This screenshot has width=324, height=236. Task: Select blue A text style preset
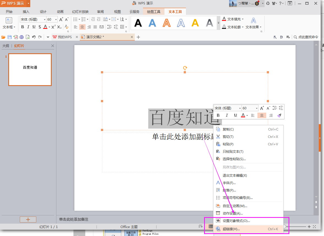coord(152,23)
